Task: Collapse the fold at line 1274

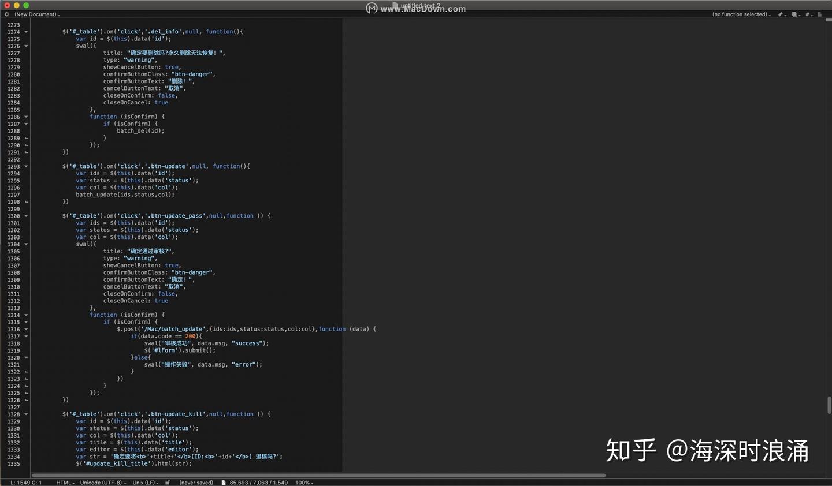Action: click(x=26, y=32)
